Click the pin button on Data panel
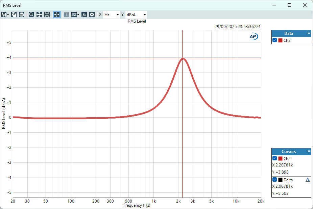Image resolution: width=313 pixels, height=209 pixels. [x=308, y=33]
